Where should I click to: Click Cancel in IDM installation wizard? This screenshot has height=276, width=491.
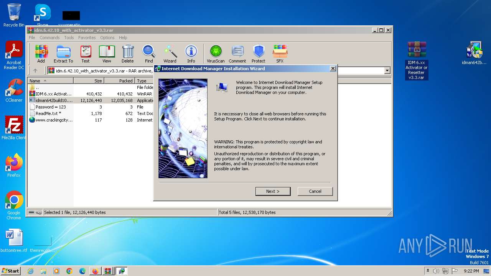315,191
